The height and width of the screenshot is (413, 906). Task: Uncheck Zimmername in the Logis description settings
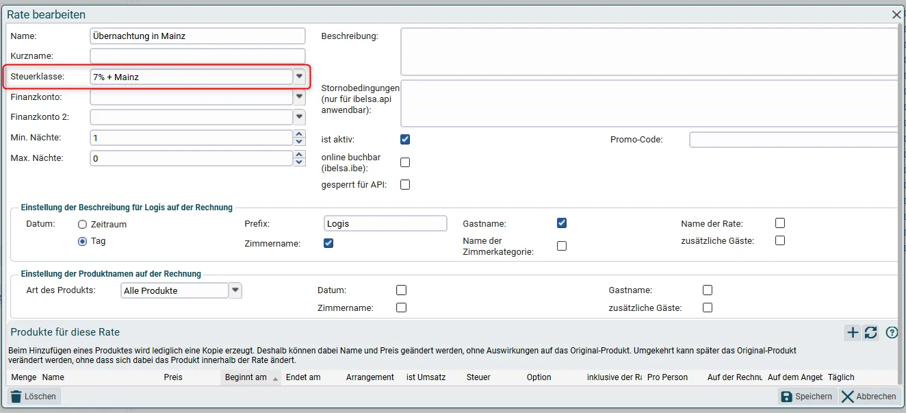328,243
